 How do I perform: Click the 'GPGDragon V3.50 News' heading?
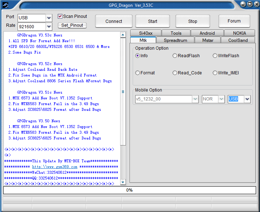(x=38, y=121)
